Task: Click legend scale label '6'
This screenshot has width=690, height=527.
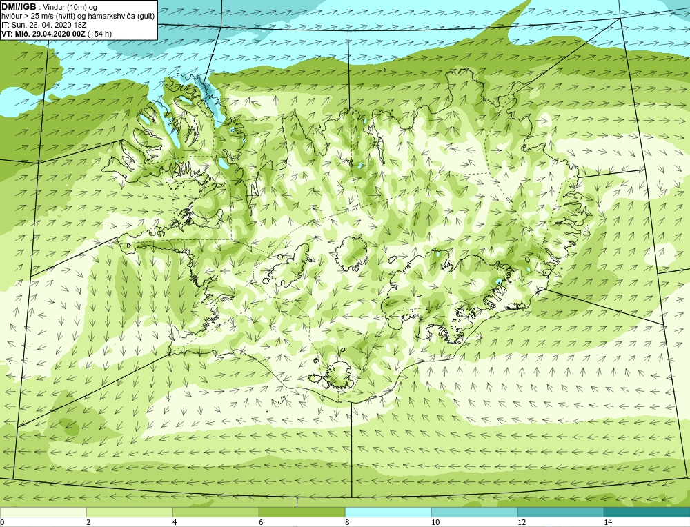Action: click(x=261, y=522)
